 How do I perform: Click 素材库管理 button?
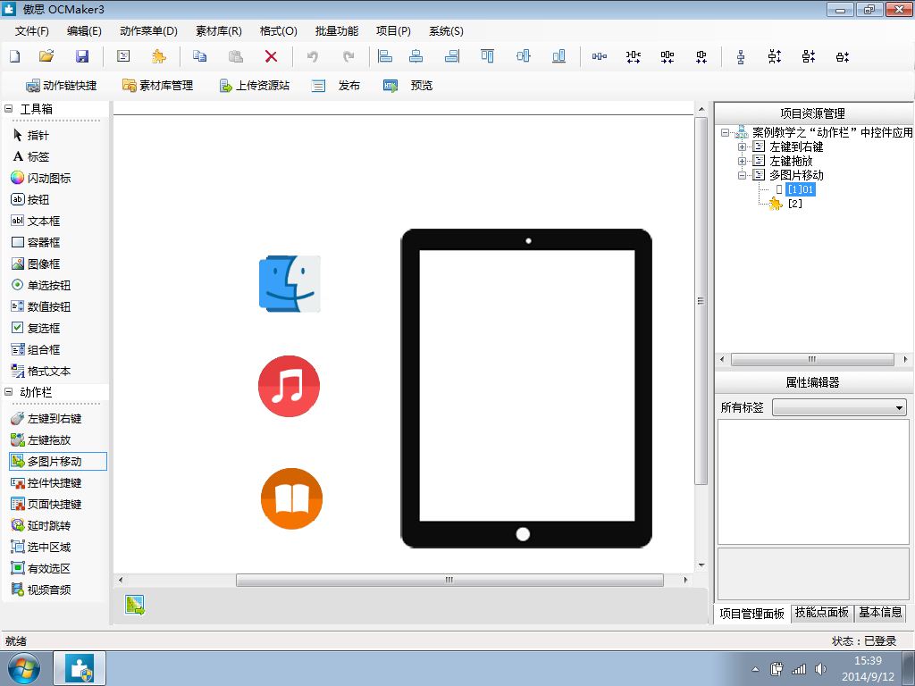[x=157, y=85]
